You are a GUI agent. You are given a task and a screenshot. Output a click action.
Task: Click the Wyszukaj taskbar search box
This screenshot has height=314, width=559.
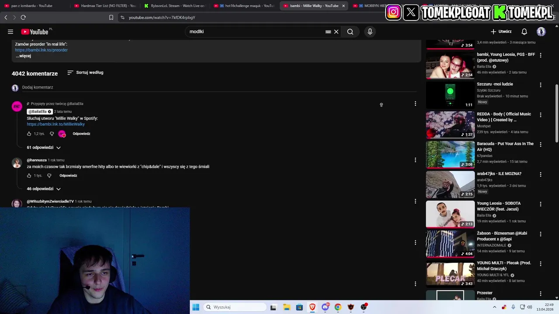[236, 307]
